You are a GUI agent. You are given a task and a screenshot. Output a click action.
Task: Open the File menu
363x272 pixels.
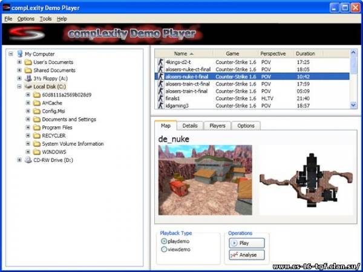(x=8, y=19)
